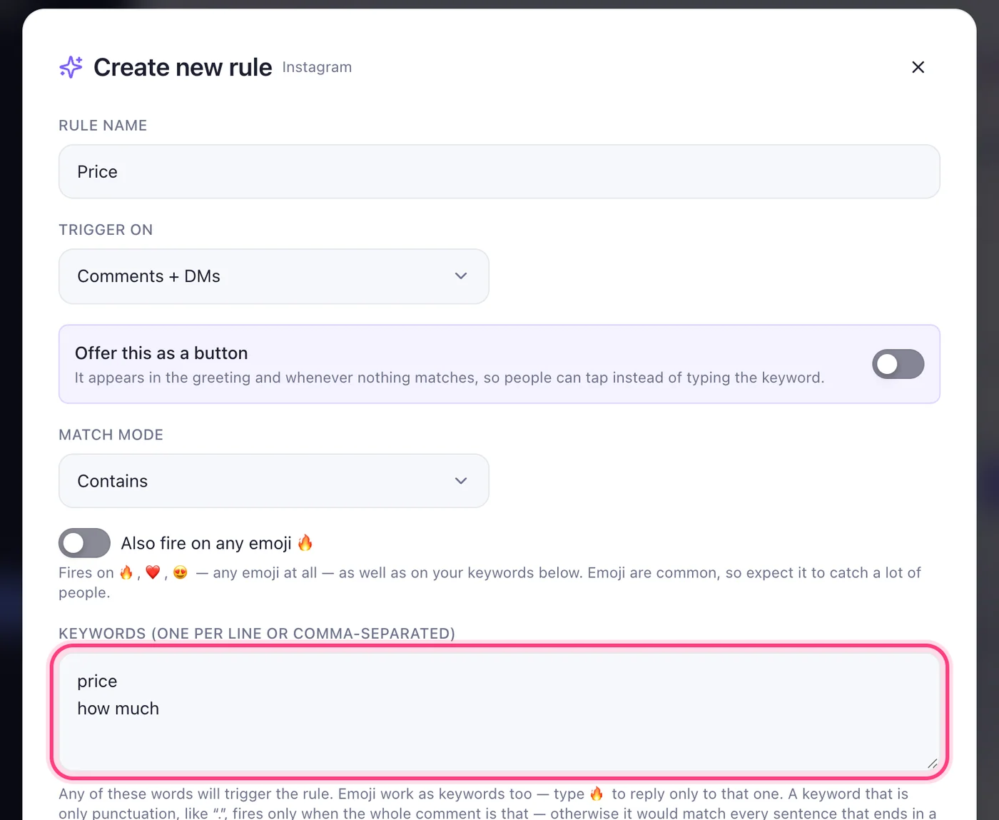Click the Create new rule heading
This screenshot has height=820, width=999.
pos(183,67)
